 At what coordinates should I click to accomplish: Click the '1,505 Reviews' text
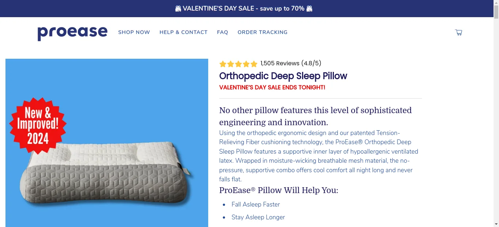coord(279,63)
